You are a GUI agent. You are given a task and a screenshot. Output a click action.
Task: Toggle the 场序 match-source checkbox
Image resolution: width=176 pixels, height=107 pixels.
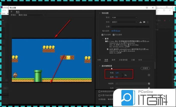(x=149, y=88)
